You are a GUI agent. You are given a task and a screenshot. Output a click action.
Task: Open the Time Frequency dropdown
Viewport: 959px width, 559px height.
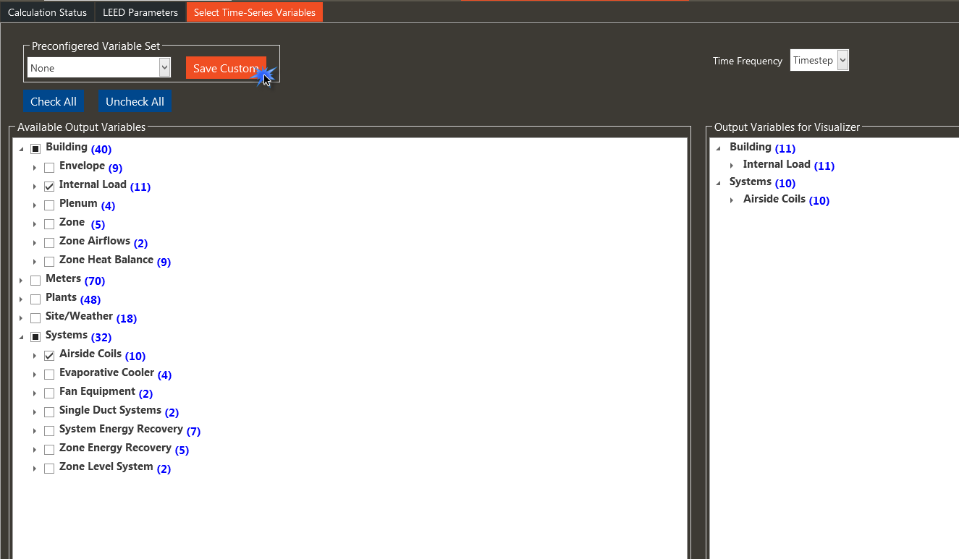pos(842,61)
